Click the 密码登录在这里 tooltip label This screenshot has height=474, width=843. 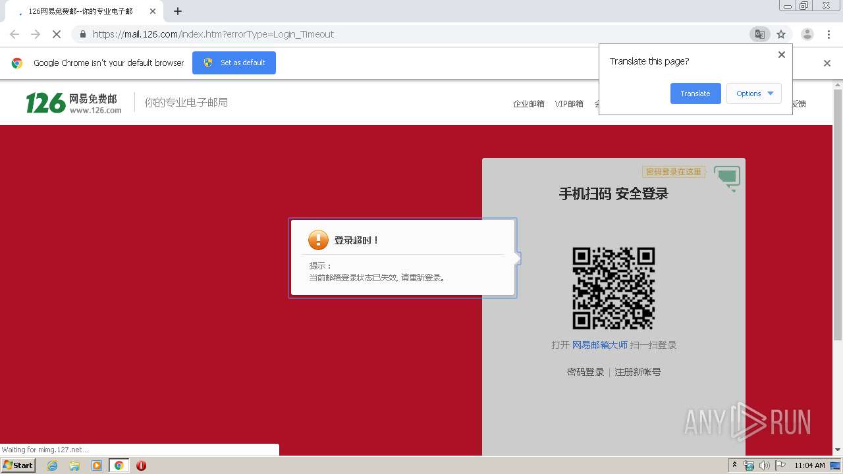tap(673, 172)
